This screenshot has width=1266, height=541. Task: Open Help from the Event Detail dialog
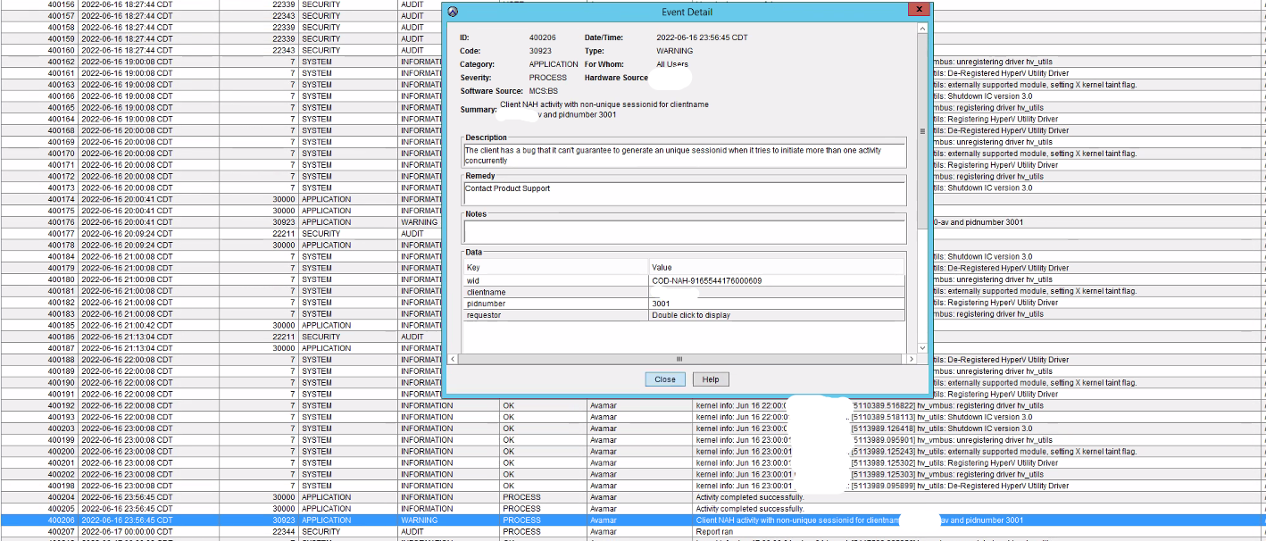[710, 379]
